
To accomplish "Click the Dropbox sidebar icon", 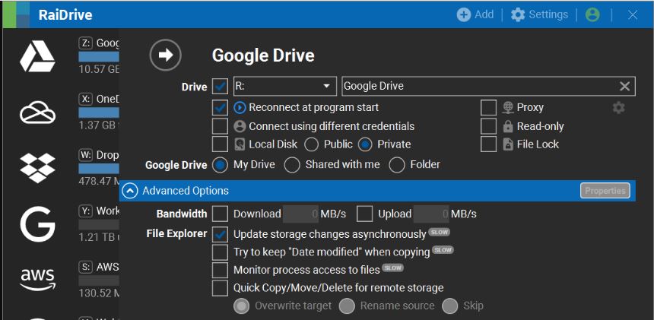I will (x=37, y=168).
